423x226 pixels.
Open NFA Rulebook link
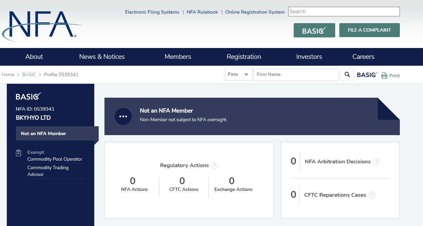point(202,12)
